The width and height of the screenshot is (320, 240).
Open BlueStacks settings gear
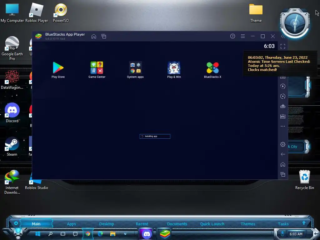tap(282, 144)
